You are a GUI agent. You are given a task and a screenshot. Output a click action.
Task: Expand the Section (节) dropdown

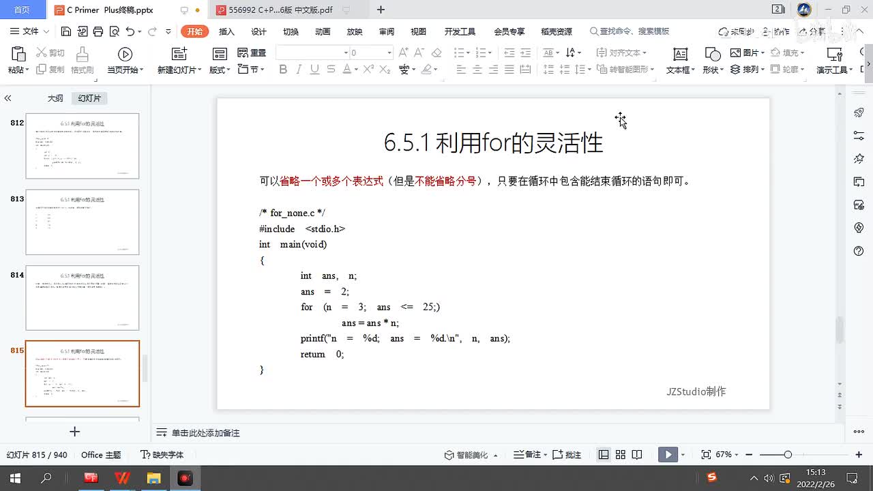[262, 70]
